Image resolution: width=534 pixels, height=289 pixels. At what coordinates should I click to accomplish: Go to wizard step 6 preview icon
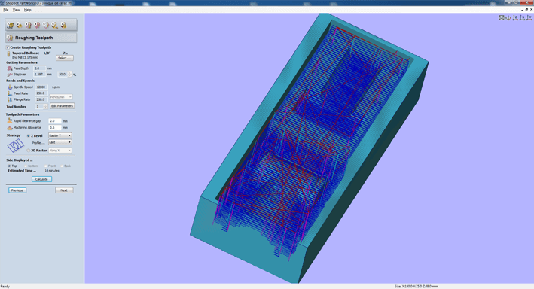pos(54,25)
